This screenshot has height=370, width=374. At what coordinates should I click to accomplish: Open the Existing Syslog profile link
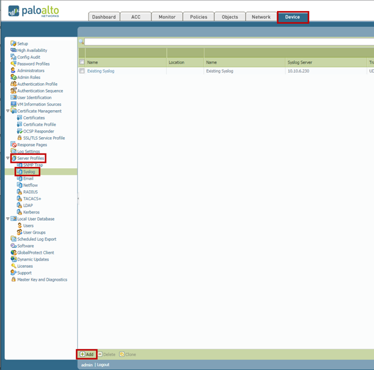101,71
